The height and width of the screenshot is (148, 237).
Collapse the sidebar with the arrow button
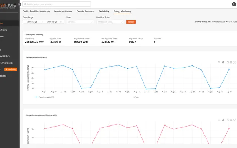[20, 4]
